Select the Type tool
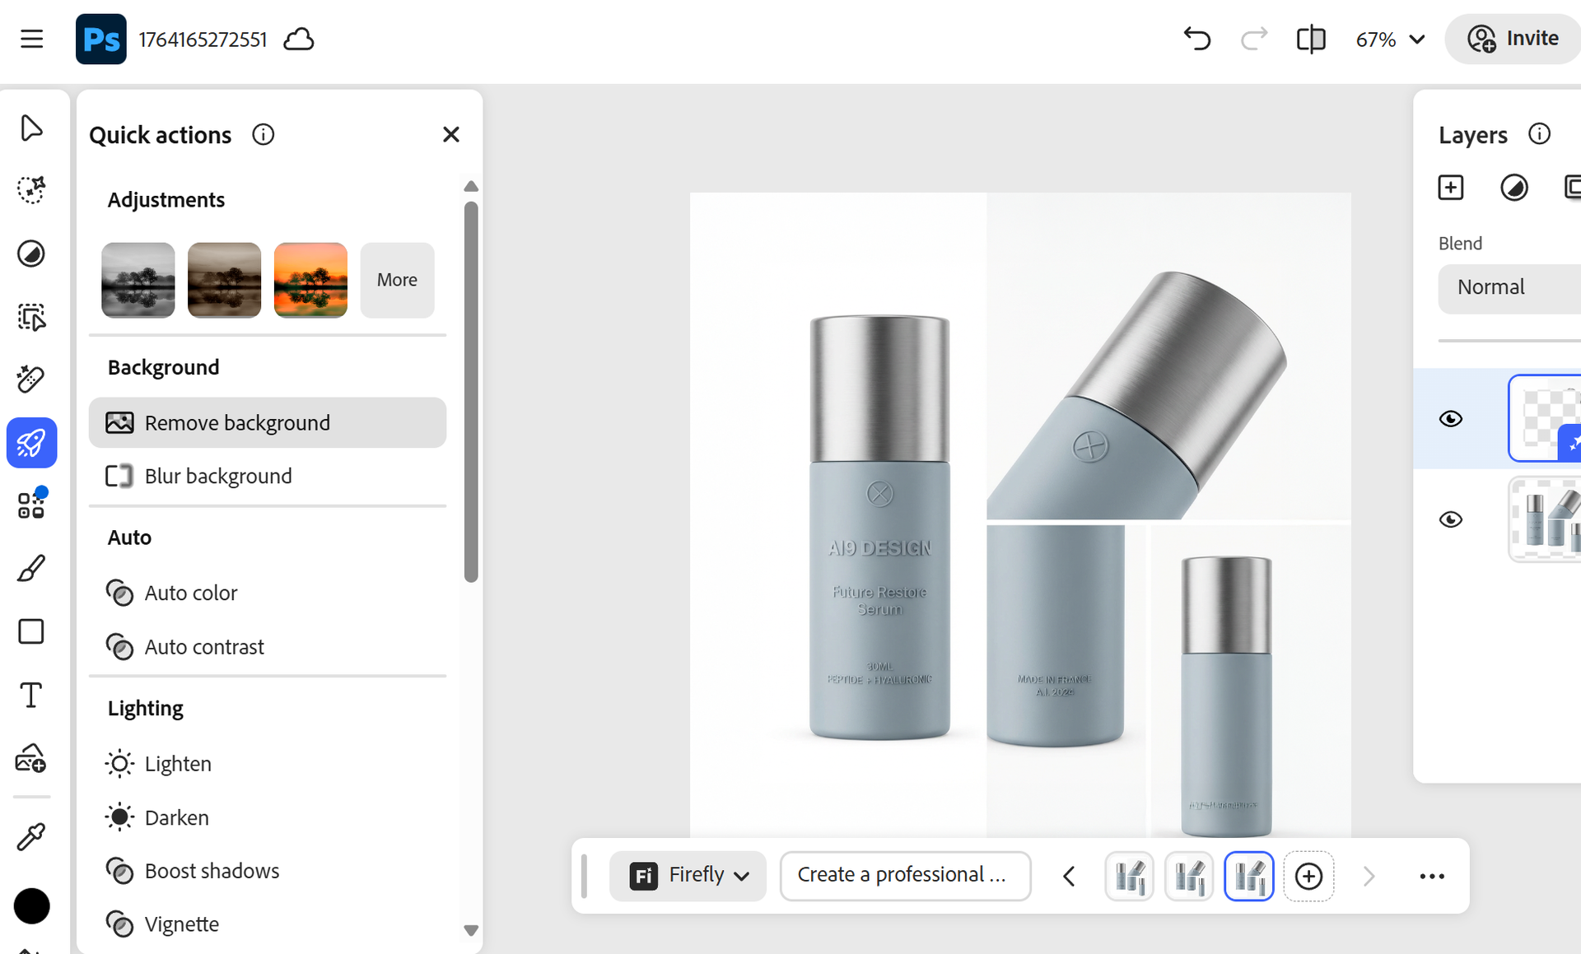The width and height of the screenshot is (1581, 954). click(31, 696)
